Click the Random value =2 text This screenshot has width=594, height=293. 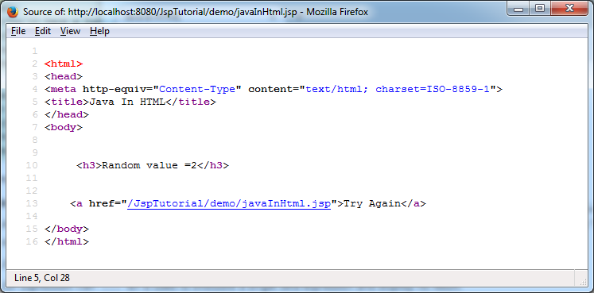(x=149, y=166)
